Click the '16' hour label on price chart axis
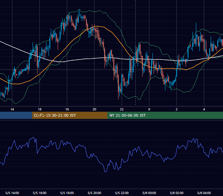This screenshot has height=196, width=223. (40, 109)
